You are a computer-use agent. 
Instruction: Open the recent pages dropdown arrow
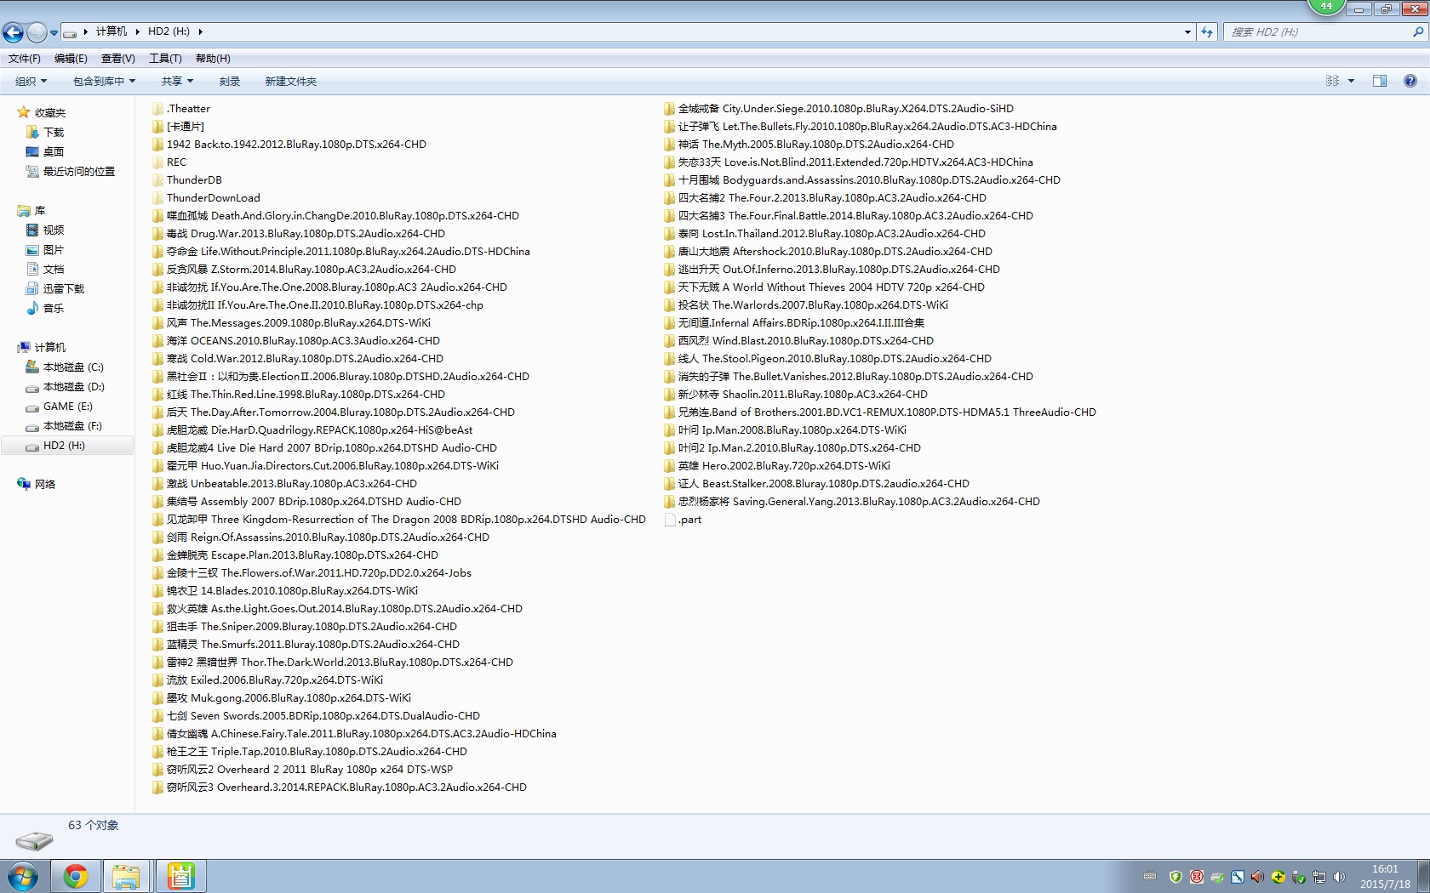coord(54,33)
